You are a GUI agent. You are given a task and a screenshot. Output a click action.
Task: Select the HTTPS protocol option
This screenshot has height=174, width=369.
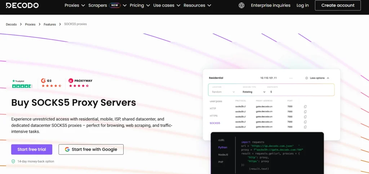(x=214, y=116)
